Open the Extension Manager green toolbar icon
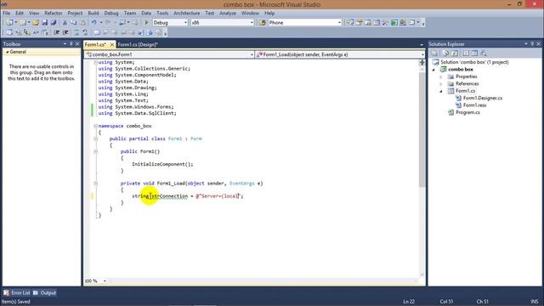 click(x=394, y=23)
